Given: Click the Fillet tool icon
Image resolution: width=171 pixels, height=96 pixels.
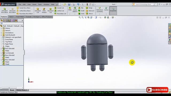Looking at the screenshot, I should click(70, 9).
